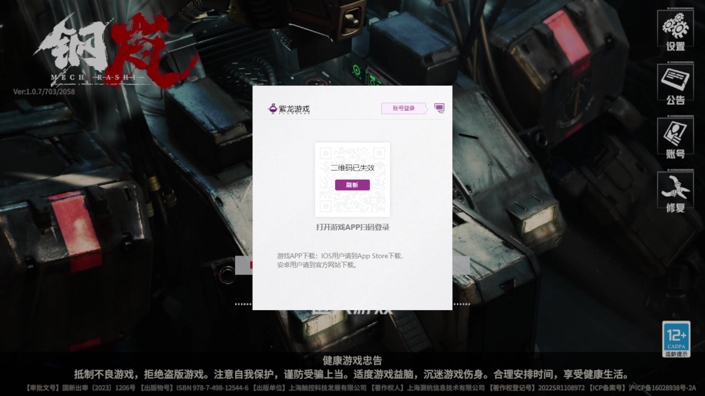Click the 修复 repair pliers icon
Image resolution: width=705 pixels, height=396 pixels.
click(x=675, y=192)
